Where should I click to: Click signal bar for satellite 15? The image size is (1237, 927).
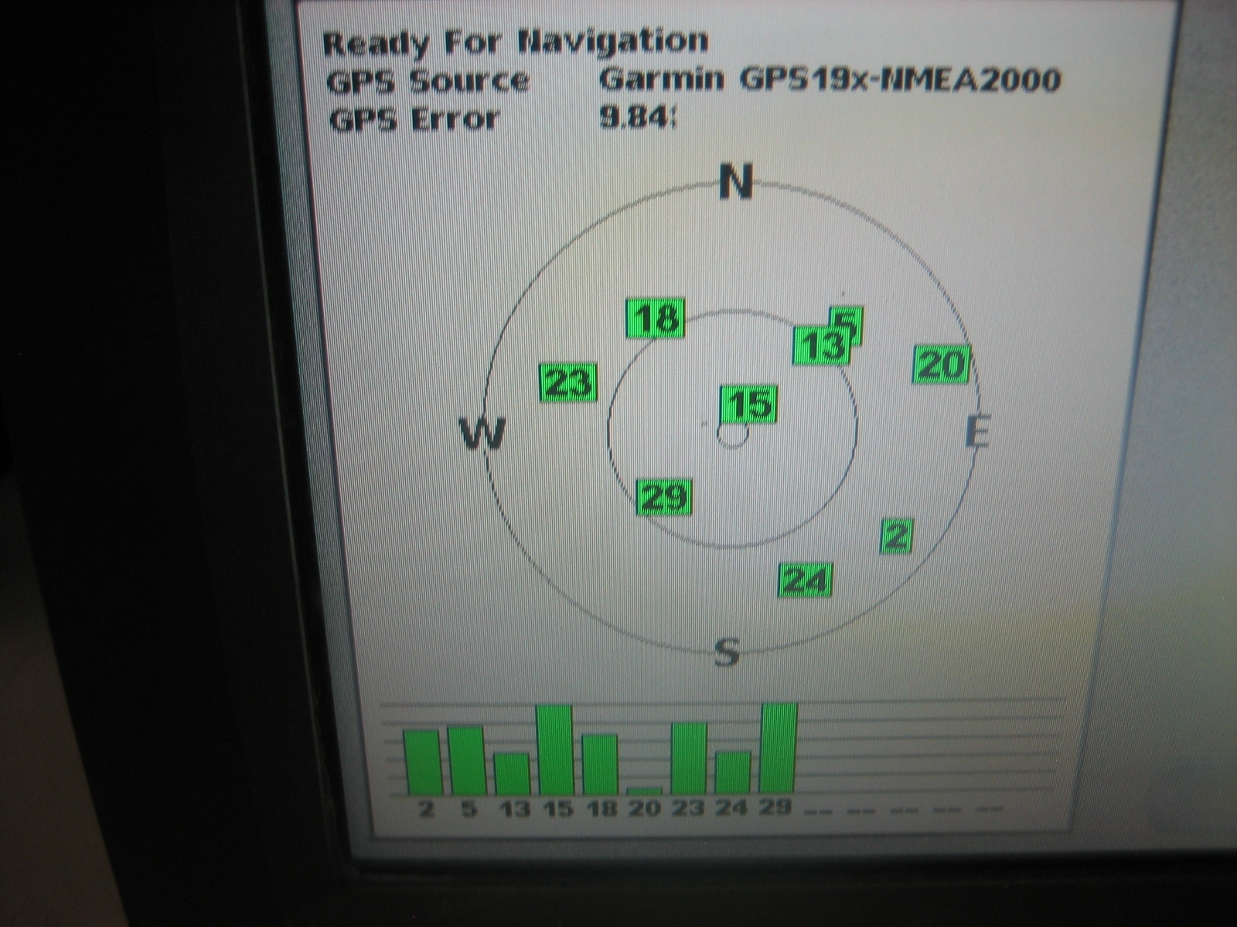(555, 750)
